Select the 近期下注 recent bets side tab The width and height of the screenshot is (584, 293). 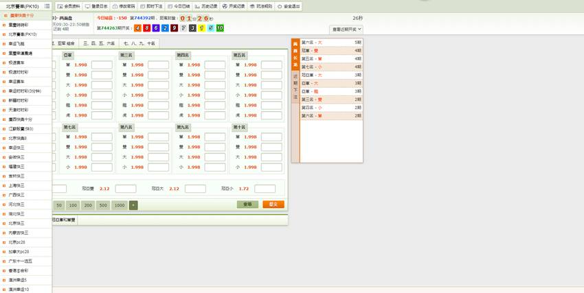tap(295, 86)
